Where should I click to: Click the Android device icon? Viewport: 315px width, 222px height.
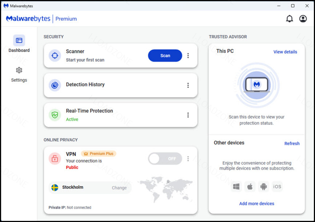click(263, 187)
